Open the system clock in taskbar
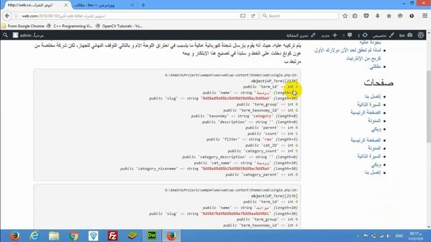The height and width of the screenshot is (242, 431). (416, 236)
